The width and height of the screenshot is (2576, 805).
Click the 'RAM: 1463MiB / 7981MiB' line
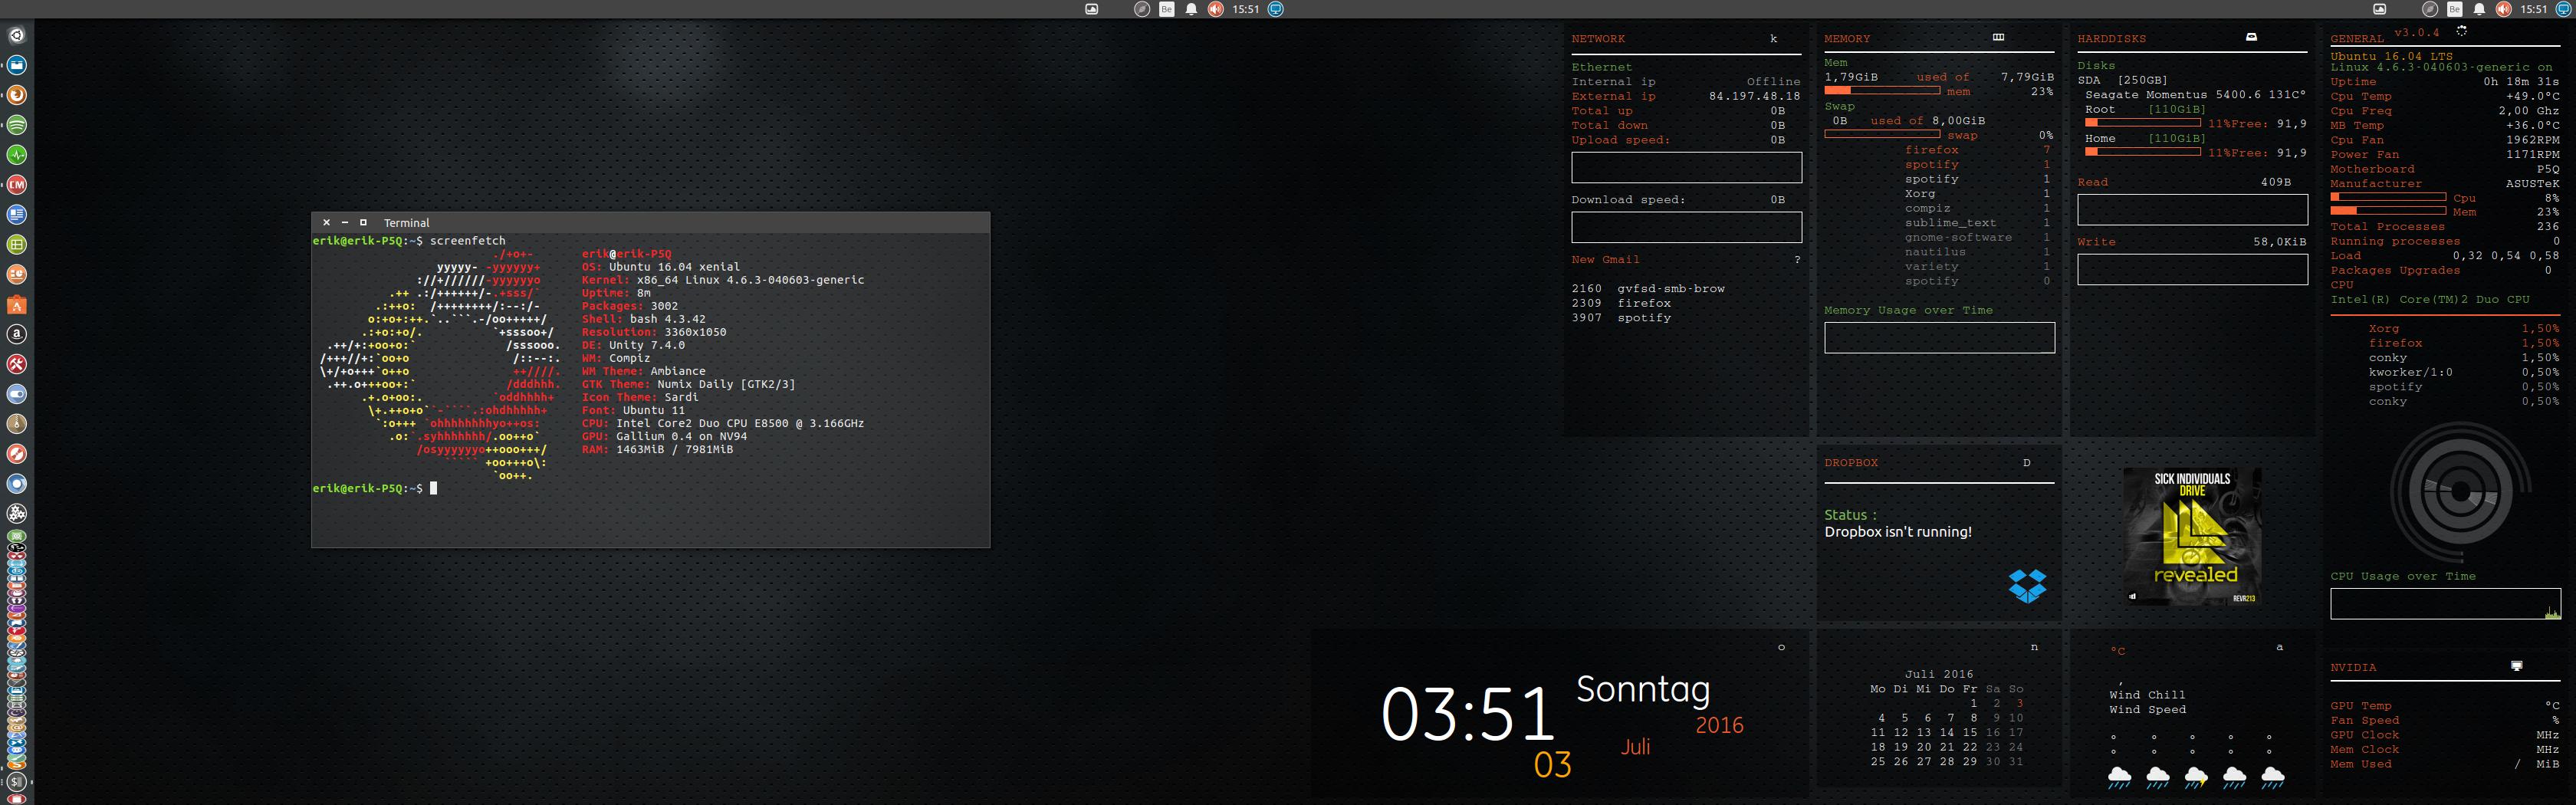657,449
